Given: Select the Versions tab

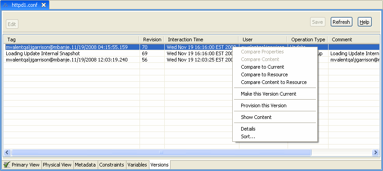Looking at the screenshot, I should 159,165.
